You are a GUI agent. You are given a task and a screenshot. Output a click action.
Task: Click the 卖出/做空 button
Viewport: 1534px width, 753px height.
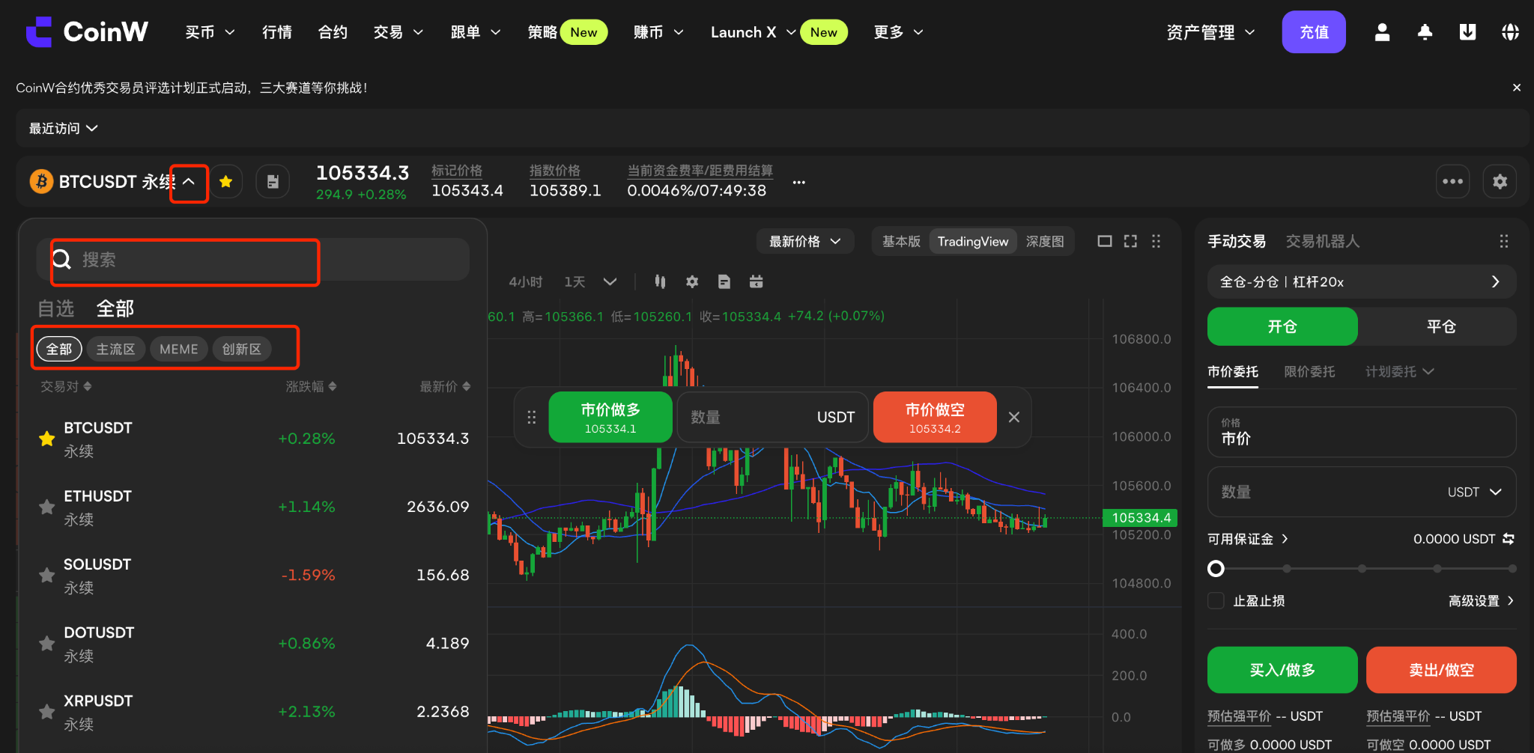pyautogui.click(x=1441, y=670)
